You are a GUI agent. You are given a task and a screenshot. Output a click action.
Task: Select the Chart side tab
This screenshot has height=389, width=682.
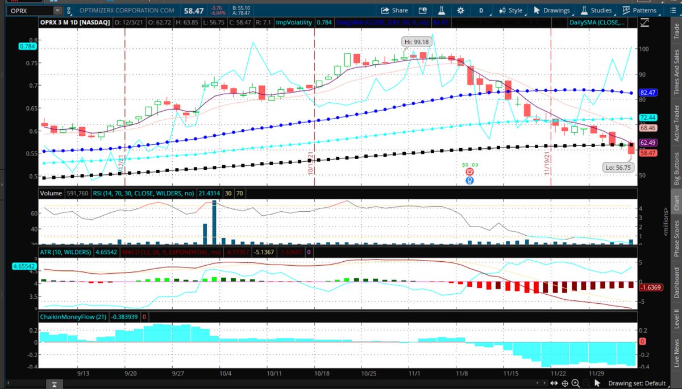pyautogui.click(x=675, y=204)
